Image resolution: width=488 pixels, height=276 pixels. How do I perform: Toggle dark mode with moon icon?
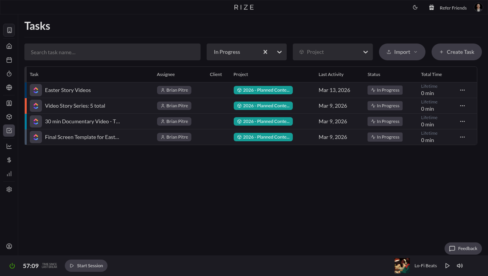(x=415, y=8)
